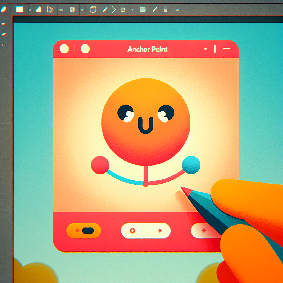Click the white rectangle tool in toolbar
Viewport: 283px width, 283px height.
tap(20, 9)
